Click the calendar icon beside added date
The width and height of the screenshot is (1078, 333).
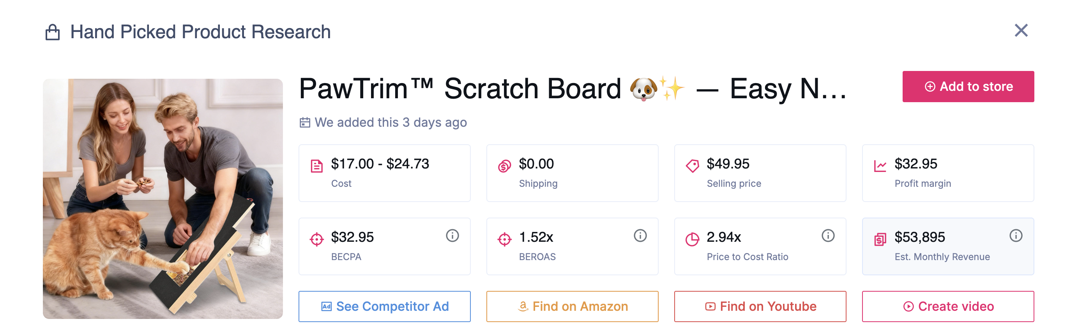(x=305, y=123)
